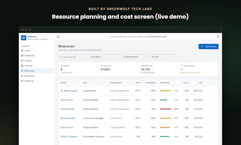Viewport: 241px width, 145px height.
Task: Click the Guide book icon
Action: 22,50
